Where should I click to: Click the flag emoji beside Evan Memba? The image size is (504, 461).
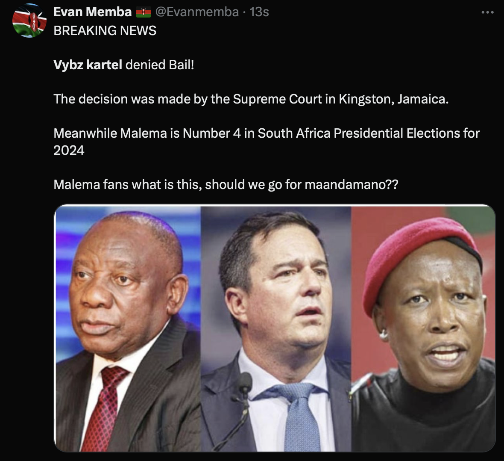tap(144, 13)
